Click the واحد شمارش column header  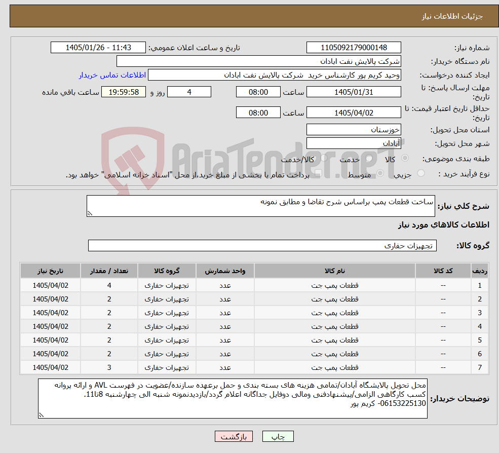pos(225,271)
